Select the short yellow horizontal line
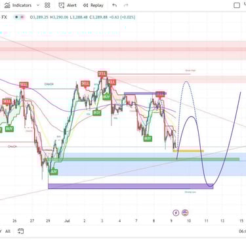The width and height of the screenshot is (246, 240). (188, 151)
